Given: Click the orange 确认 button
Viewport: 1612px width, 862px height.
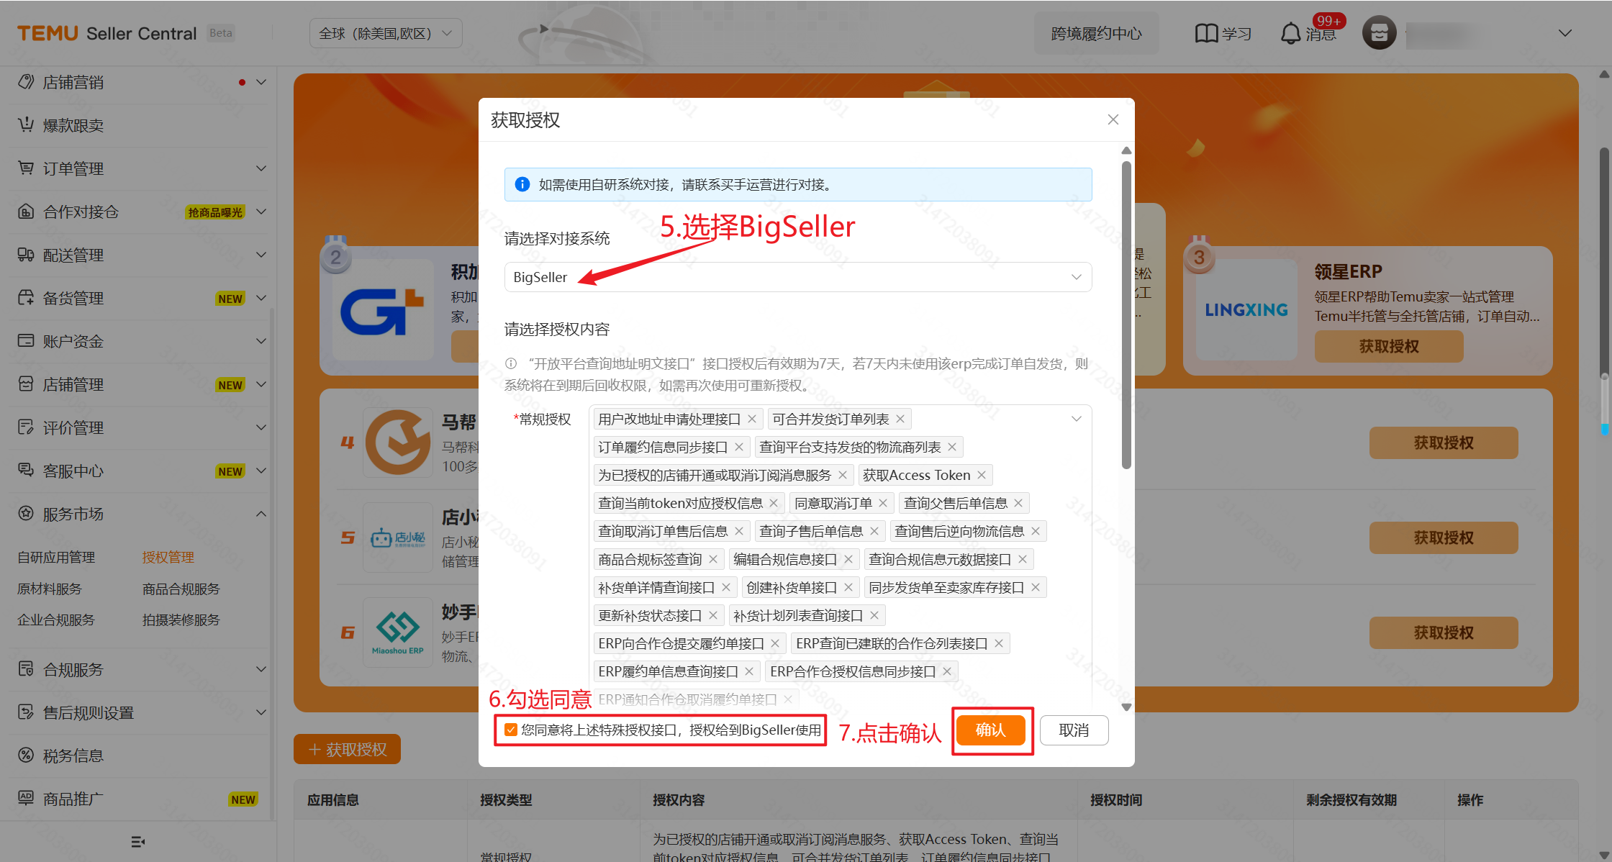Looking at the screenshot, I should click(991, 730).
